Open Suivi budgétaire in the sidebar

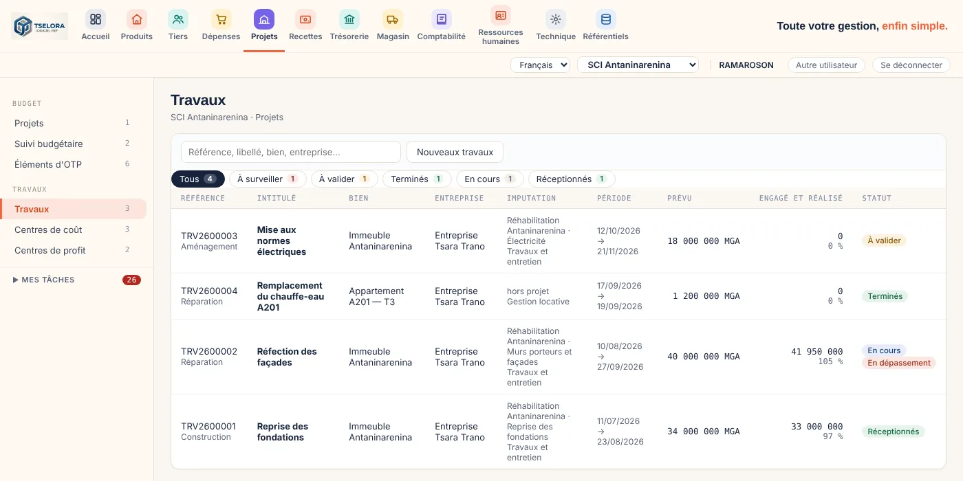(73, 144)
